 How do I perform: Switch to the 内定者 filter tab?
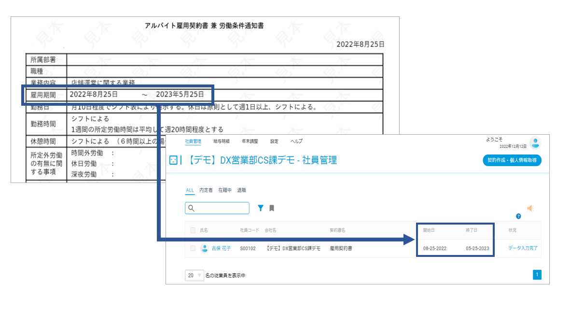pyautogui.click(x=206, y=190)
